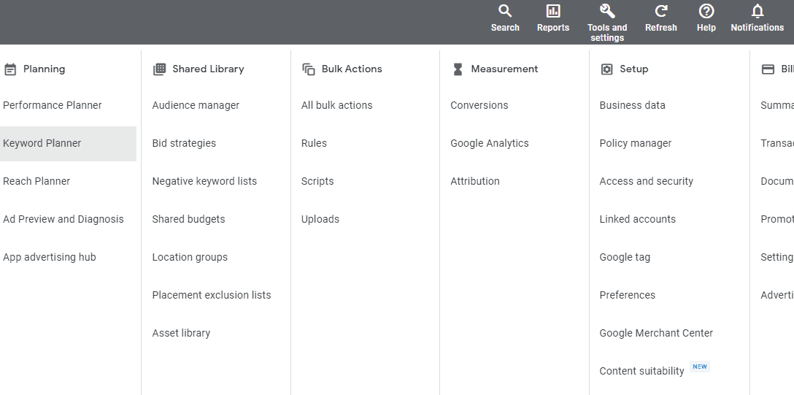Open Asset library
Viewport: 794px width, 395px height.
pyautogui.click(x=181, y=333)
